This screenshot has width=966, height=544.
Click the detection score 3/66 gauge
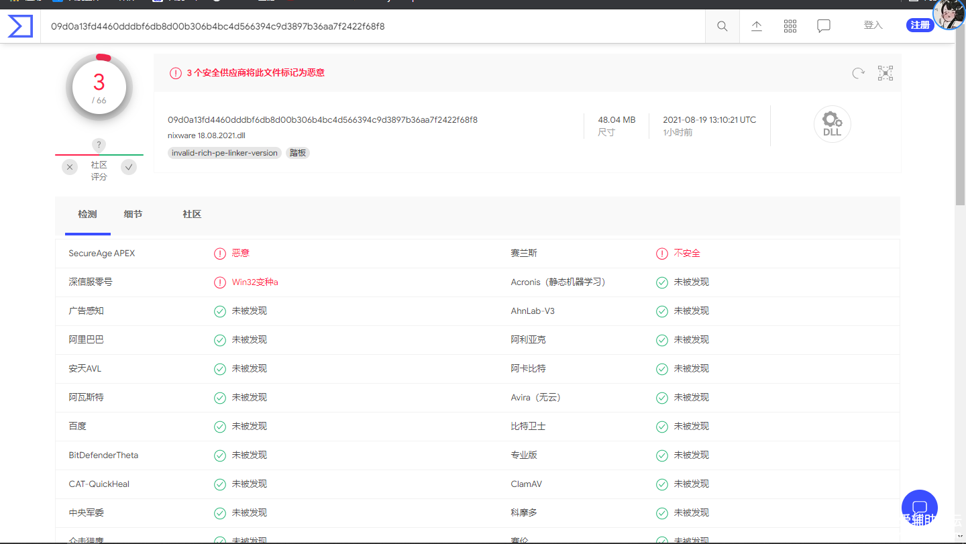pyautogui.click(x=99, y=88)
